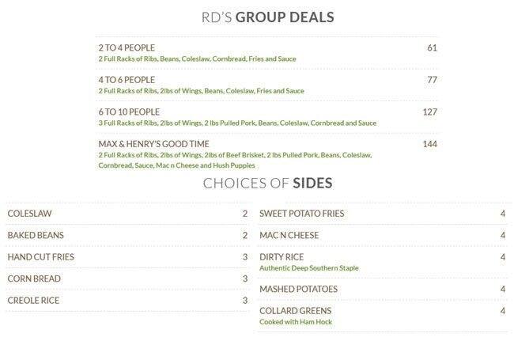Choose the MAC N CHEESE side
Viewport: 514px width, 341px height.
click(x=289, y=235)
